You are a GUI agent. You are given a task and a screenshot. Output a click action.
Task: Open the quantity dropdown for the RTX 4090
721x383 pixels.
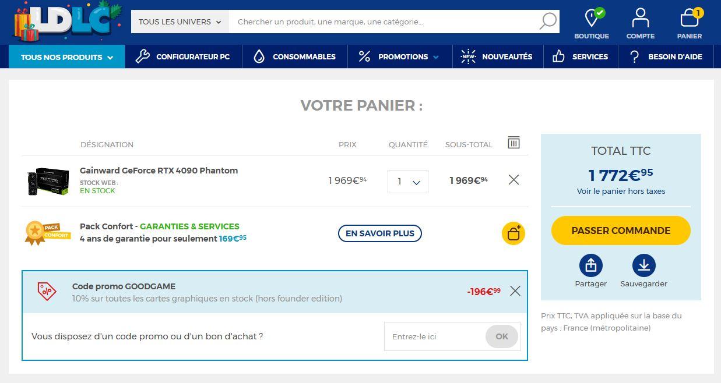pyautogui.click(x=408, y=182)
